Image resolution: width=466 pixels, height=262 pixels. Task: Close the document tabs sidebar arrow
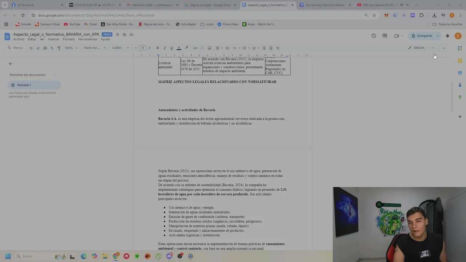(x=11, y=64)
